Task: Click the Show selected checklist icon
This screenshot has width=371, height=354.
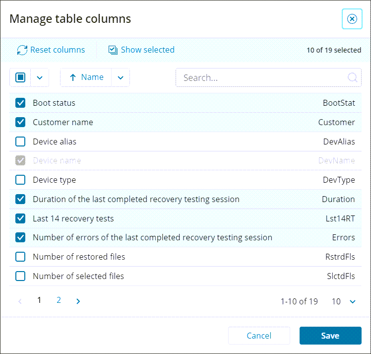Action: 113,50
